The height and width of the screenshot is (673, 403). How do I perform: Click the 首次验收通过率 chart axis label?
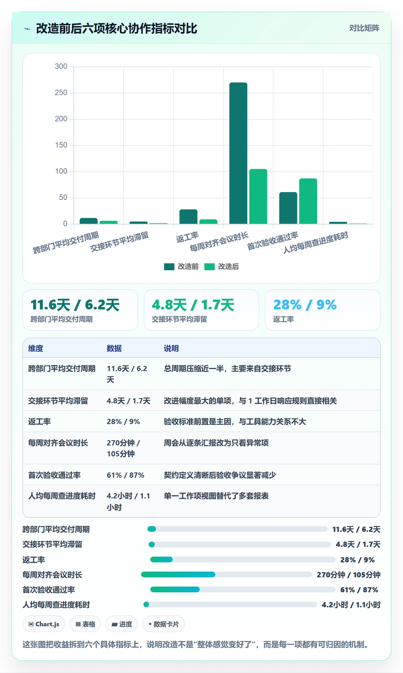tap(273, 241)
